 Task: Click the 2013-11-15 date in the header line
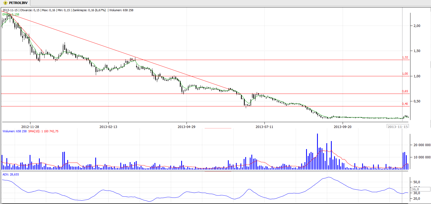(x=10, y=10)
